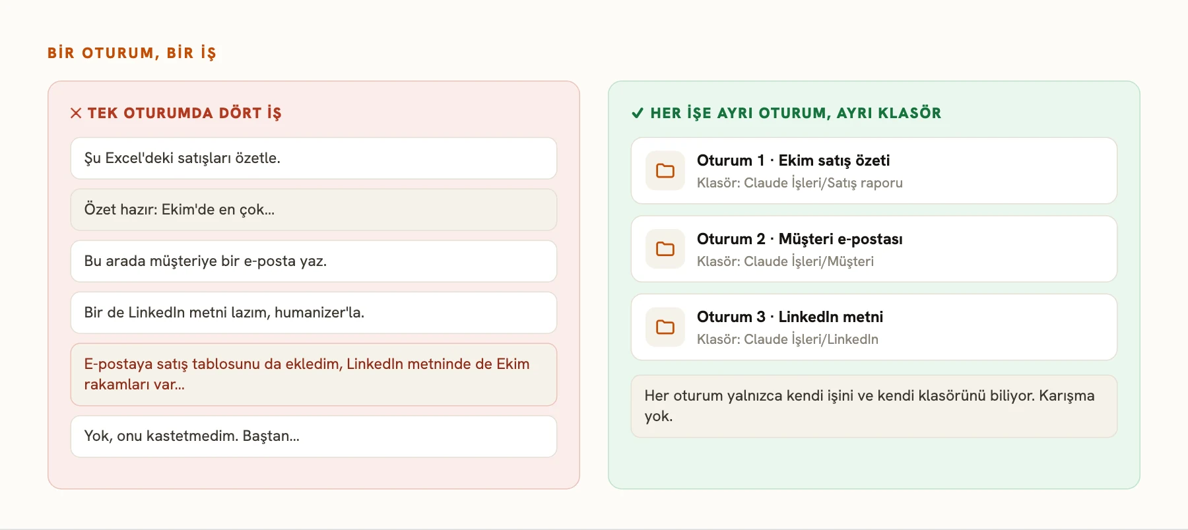Select the message 'Şu Excel'deki satışları özetle.'

point(313,158)
